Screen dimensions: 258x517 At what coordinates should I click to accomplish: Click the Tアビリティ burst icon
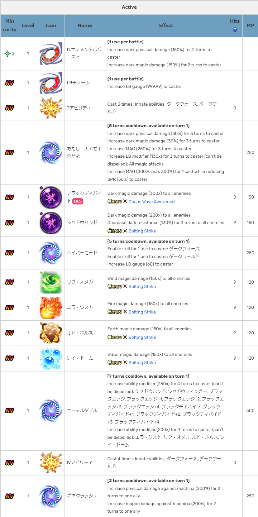pyautogui.click(x=51, y=108)
